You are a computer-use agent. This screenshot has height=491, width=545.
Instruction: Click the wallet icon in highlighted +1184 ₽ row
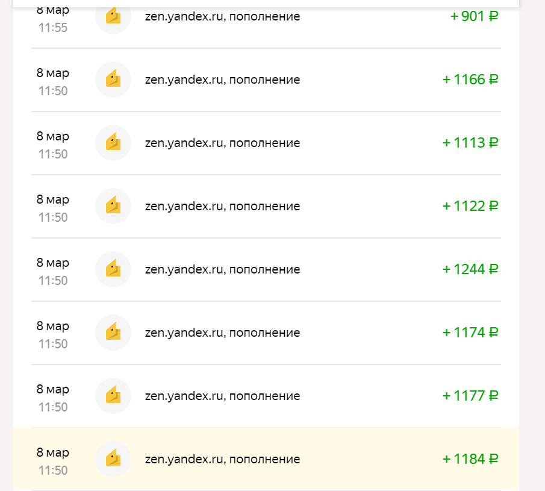(113, 459)
